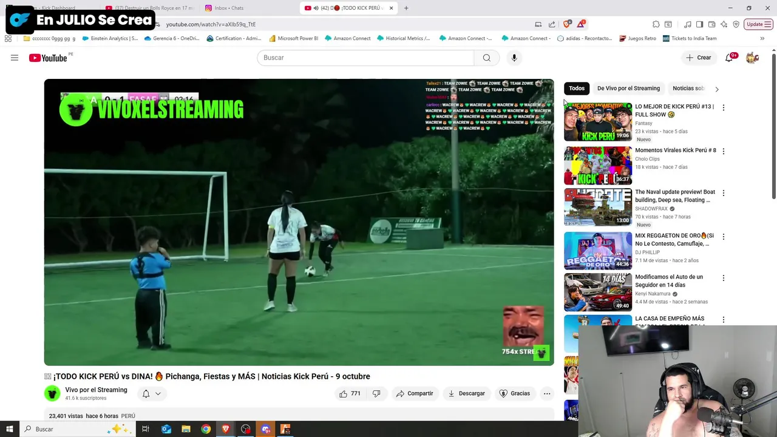Open MIX REGGAETON DE ORO thumbnail

[598, 251]
